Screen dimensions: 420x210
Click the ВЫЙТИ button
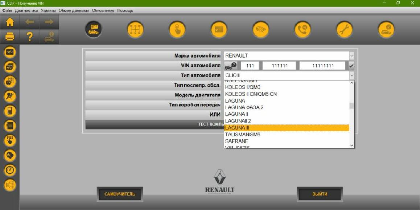[320, 194]
